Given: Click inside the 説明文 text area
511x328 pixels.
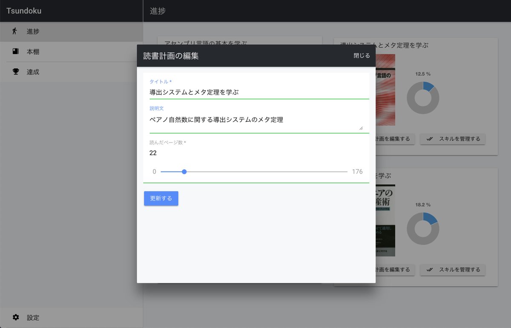Looking at the screenshot, I should click(x=255, y=120).
